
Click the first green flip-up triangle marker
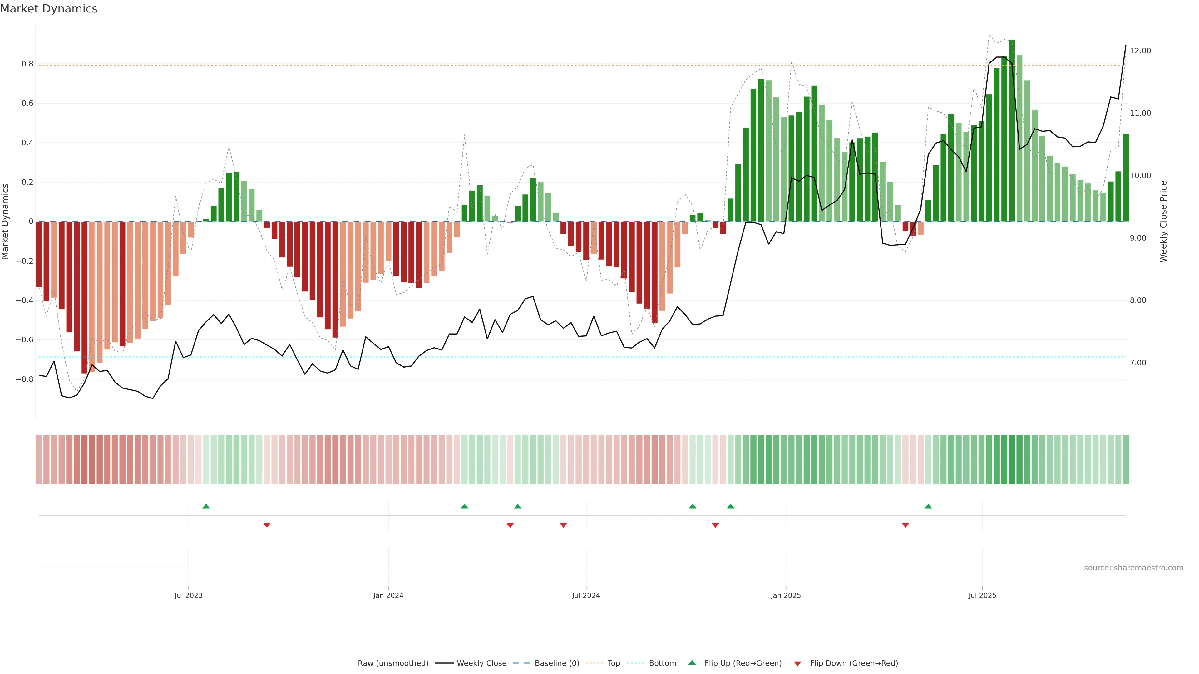click(206, 506)
